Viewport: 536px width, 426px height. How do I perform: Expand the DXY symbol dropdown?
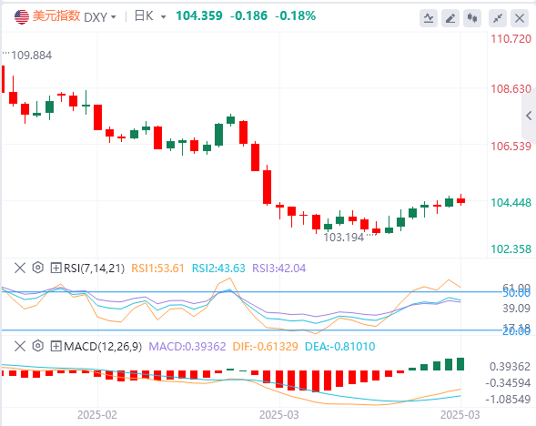click(x=114, y=16)
